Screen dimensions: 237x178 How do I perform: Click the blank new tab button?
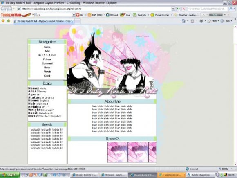pos(78,21)
